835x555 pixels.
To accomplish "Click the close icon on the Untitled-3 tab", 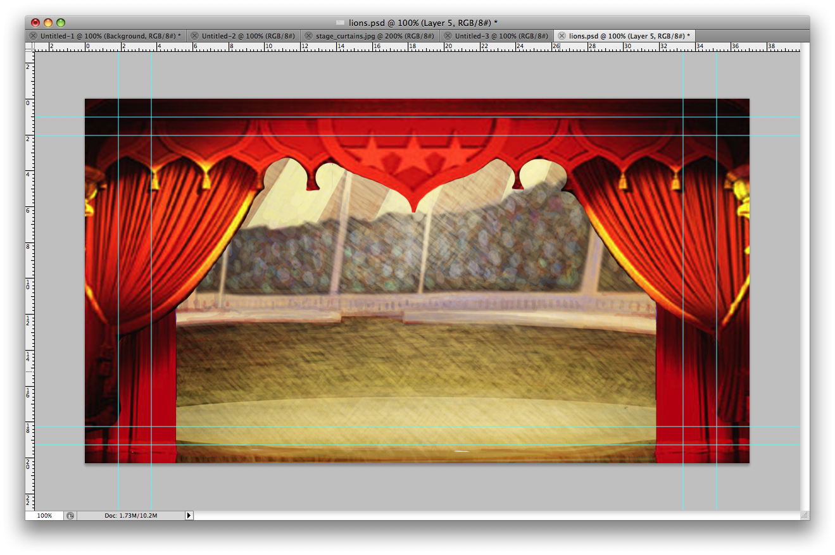I will 448,35.
